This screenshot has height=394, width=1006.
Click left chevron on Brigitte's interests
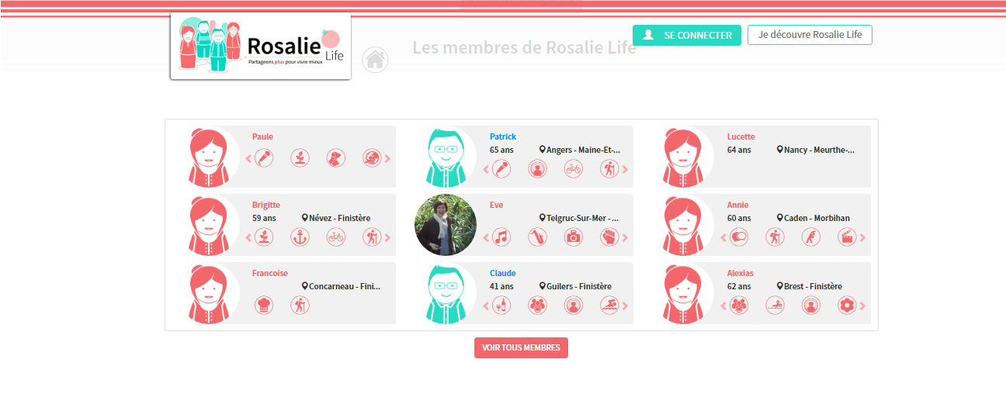point(249,237)
